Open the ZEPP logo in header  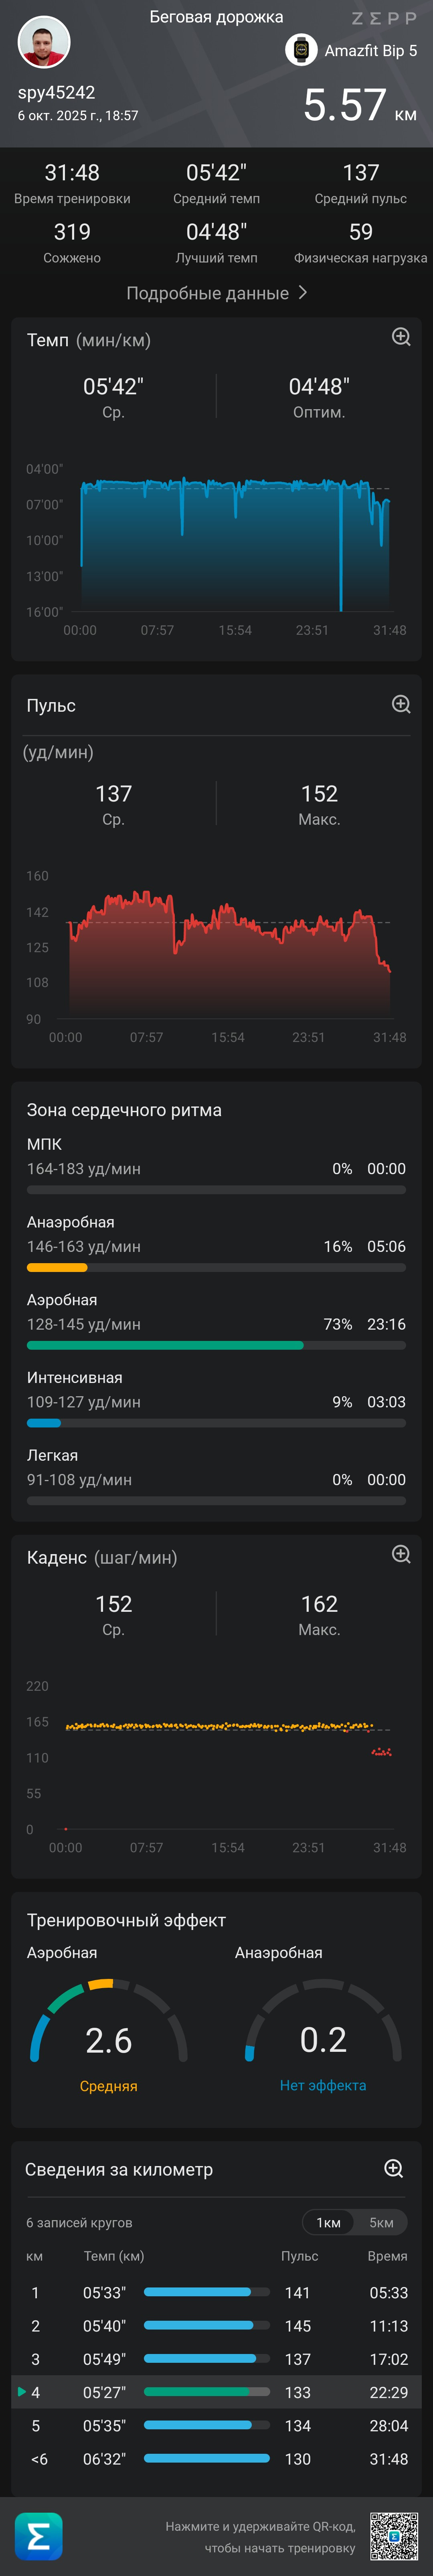tap(384, 18)
